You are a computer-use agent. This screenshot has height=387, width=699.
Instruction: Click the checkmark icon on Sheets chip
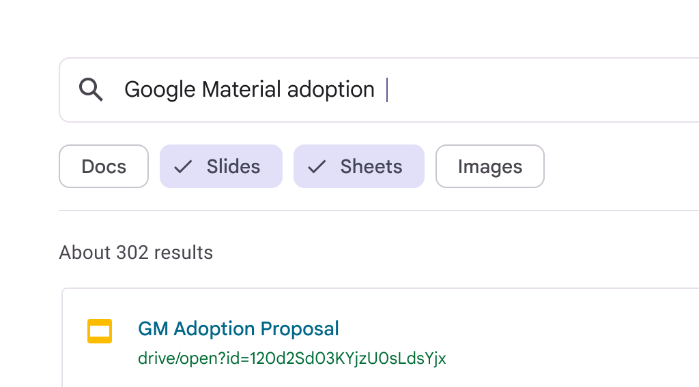317,167
